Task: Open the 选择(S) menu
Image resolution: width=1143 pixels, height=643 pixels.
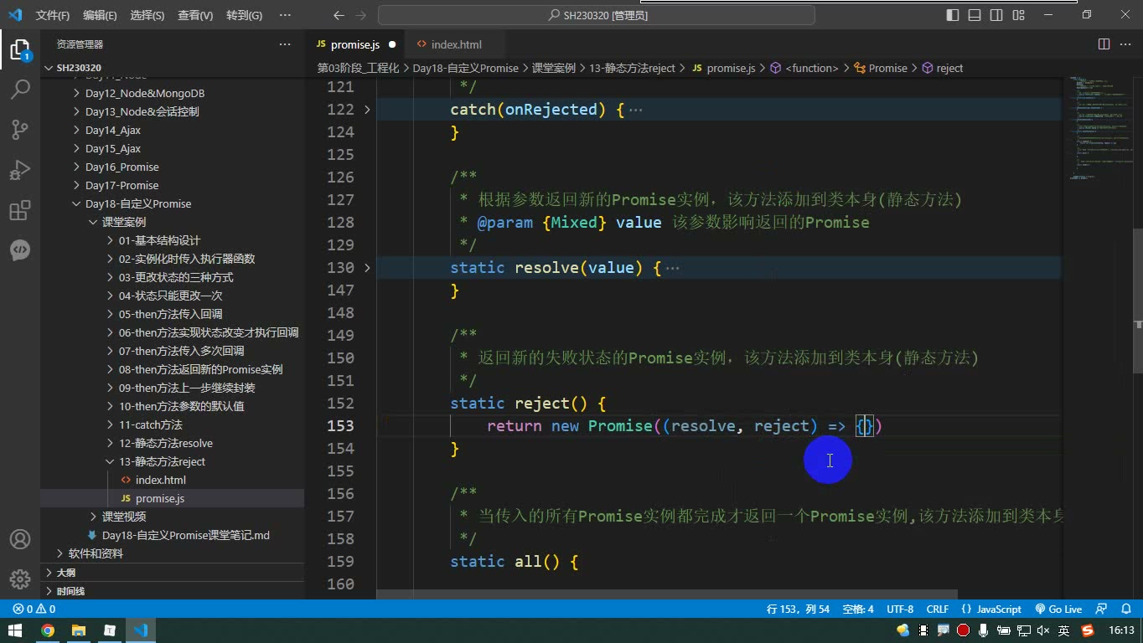Action: 147,15
